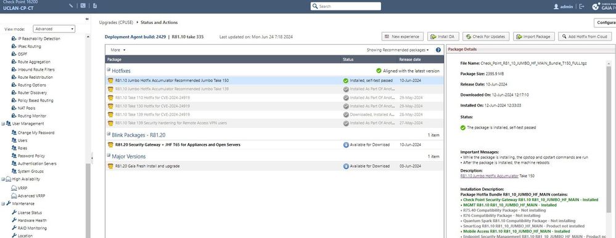616x238 pixels.
Task: Open Route Aggregation in navigation tree
Action: click(x=34, y=62)
